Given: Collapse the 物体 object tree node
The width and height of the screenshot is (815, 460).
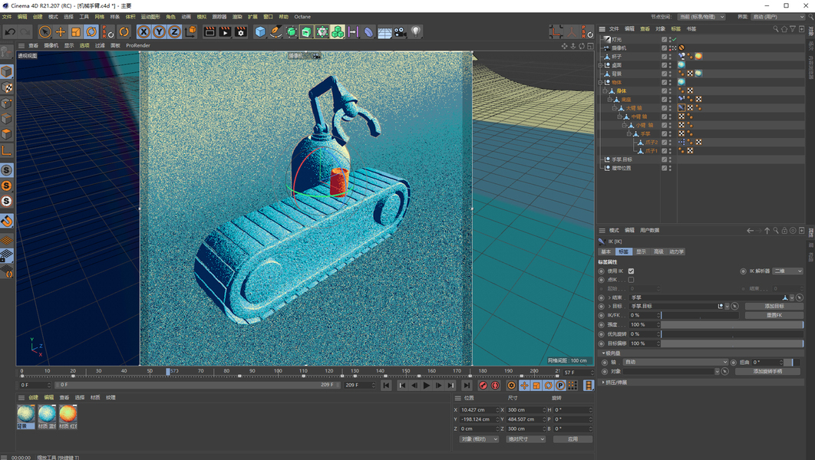Looking at the screenshot, I should pyautogui.click(x=600, y=82).
